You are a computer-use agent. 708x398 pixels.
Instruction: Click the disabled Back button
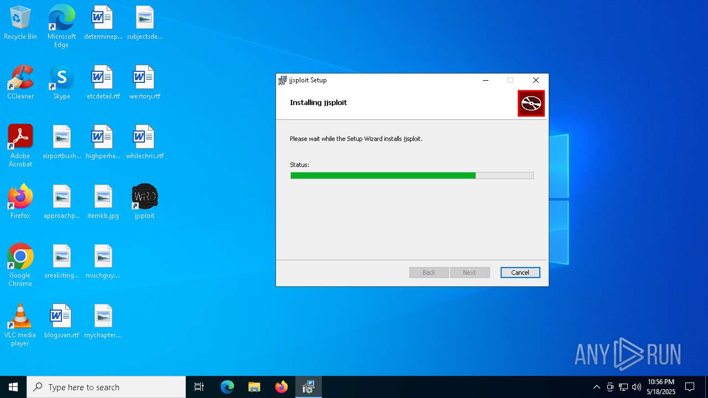click(x=429, y=273)
